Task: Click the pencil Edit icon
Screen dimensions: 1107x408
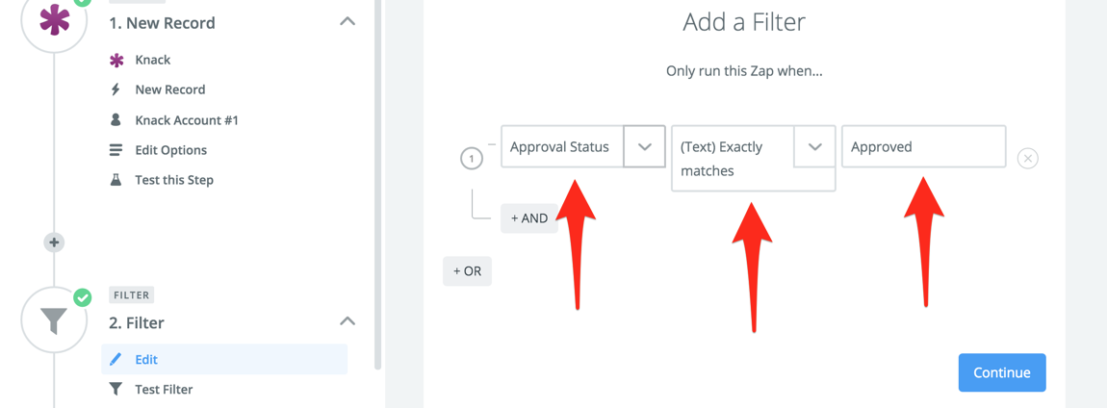Action: [x=116, y=360]
